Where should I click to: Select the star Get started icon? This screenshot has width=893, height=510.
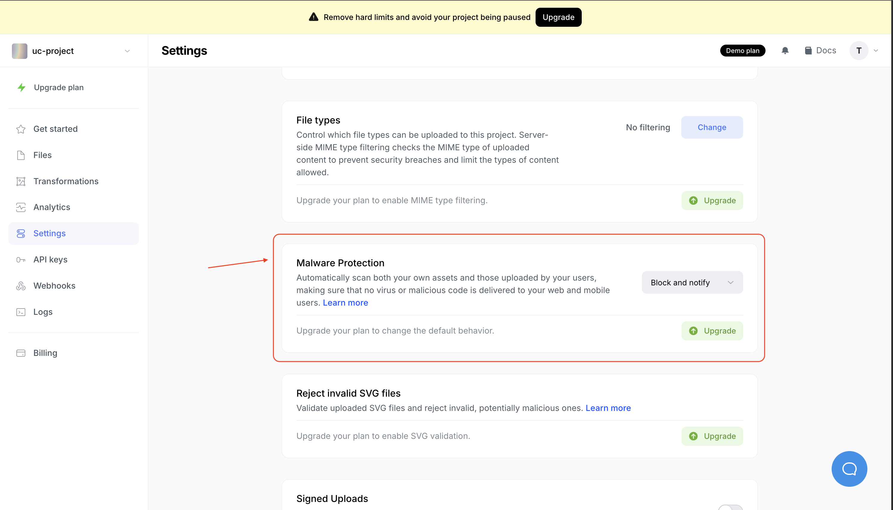[x=21, y=129]
